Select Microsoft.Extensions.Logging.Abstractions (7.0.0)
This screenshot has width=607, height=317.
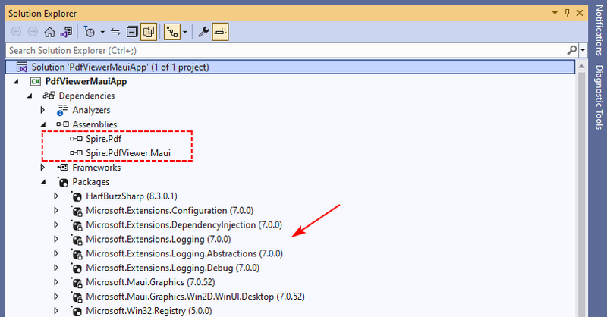tap(184, 253)
